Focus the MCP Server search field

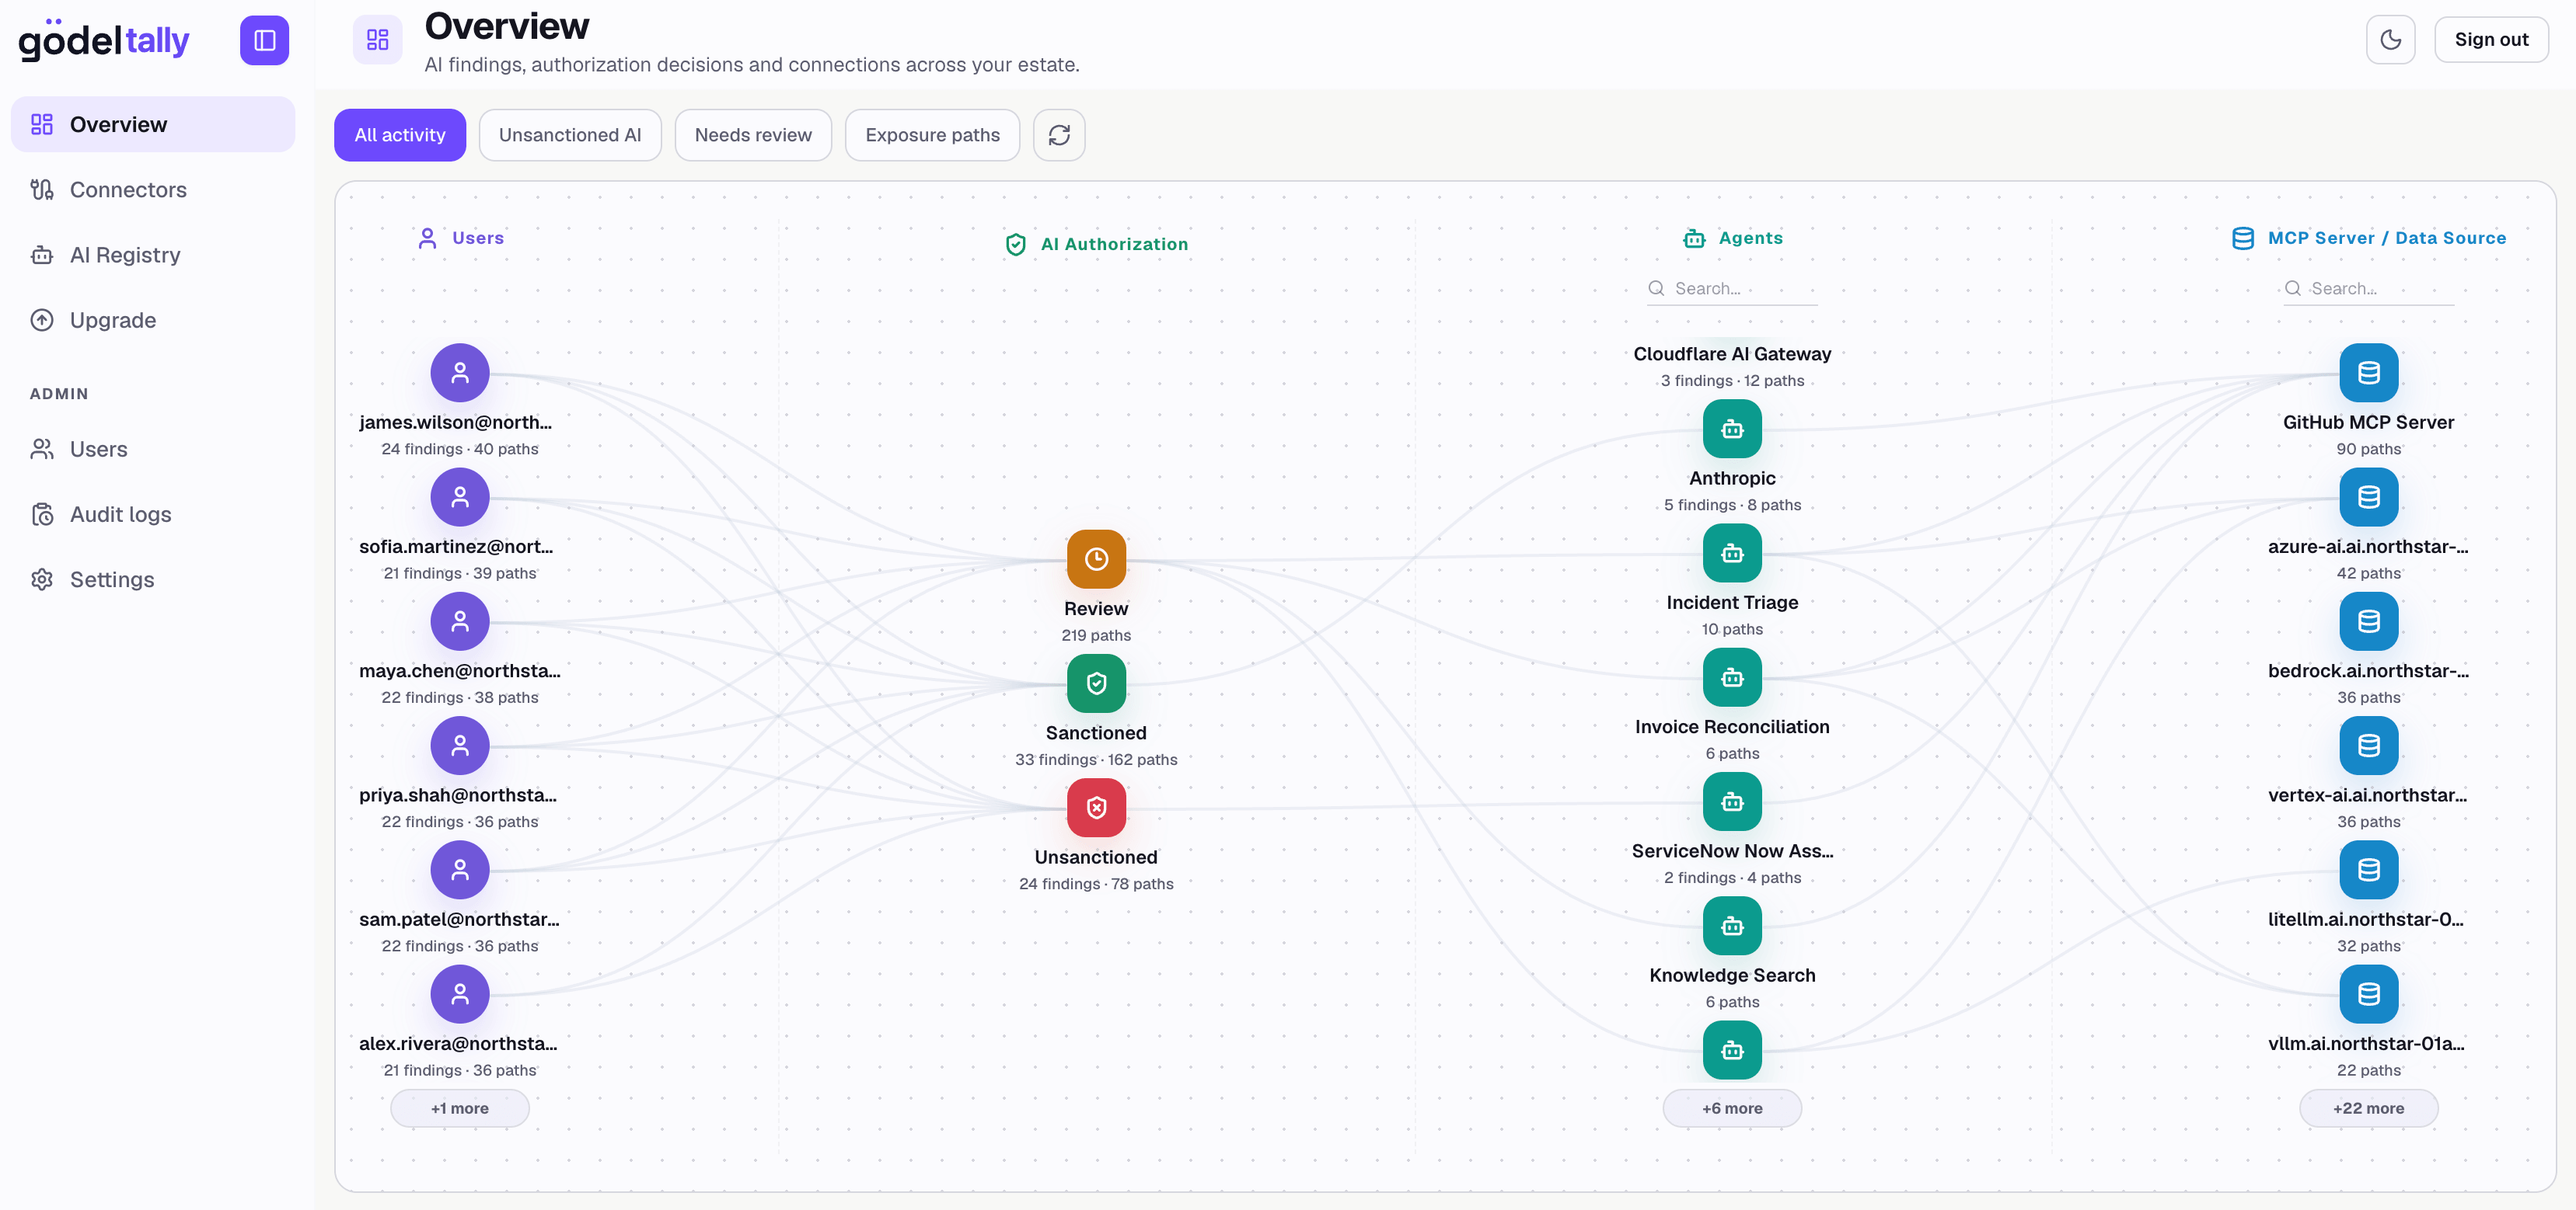click(x=2368, y=289)
